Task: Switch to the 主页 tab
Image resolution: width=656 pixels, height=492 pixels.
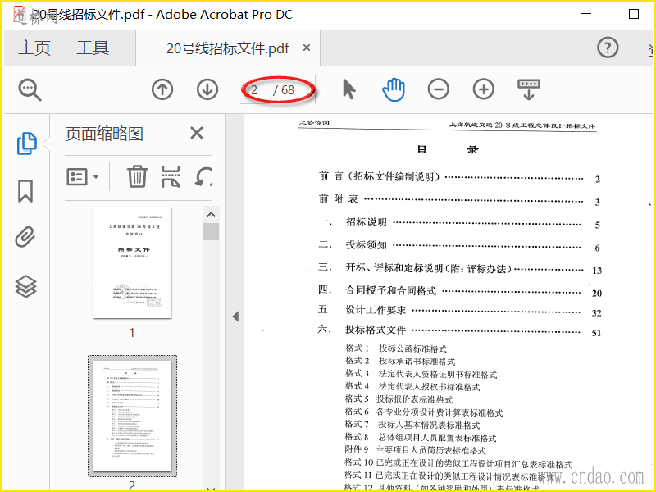Action: (x=34, y=48)
